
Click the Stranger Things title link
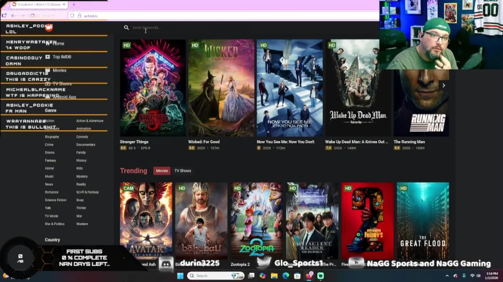[x=134, y=142]
